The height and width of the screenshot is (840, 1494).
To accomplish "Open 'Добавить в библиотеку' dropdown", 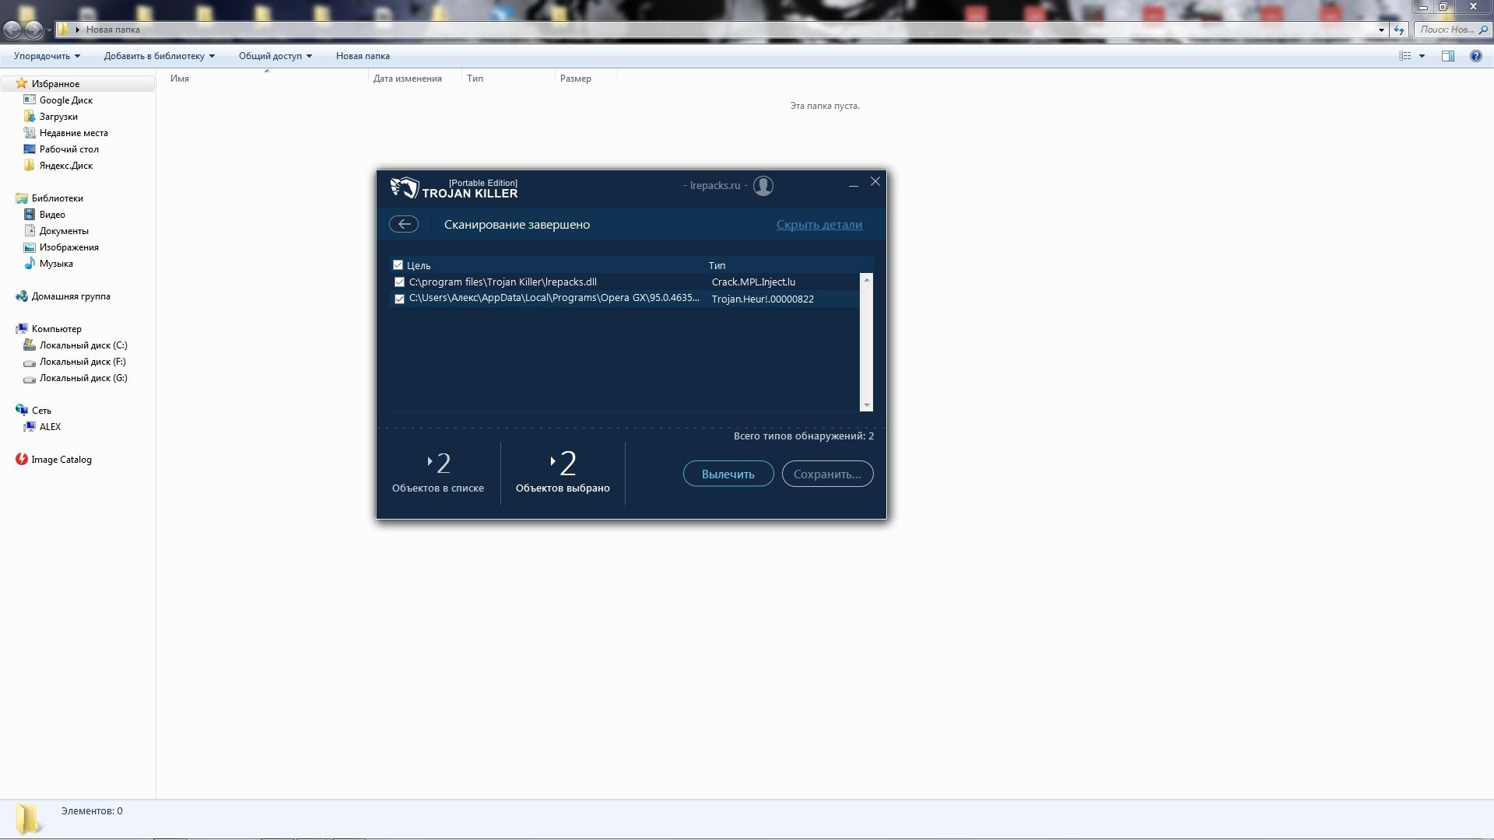I will (x=160, y=56).
